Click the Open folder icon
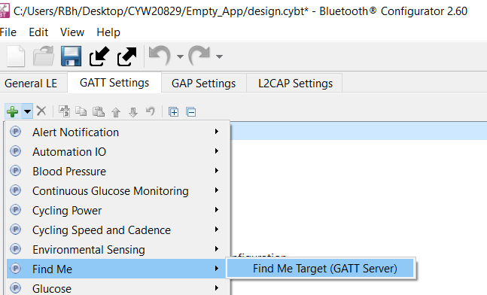487x295 pixels. (x=44, y=56)
